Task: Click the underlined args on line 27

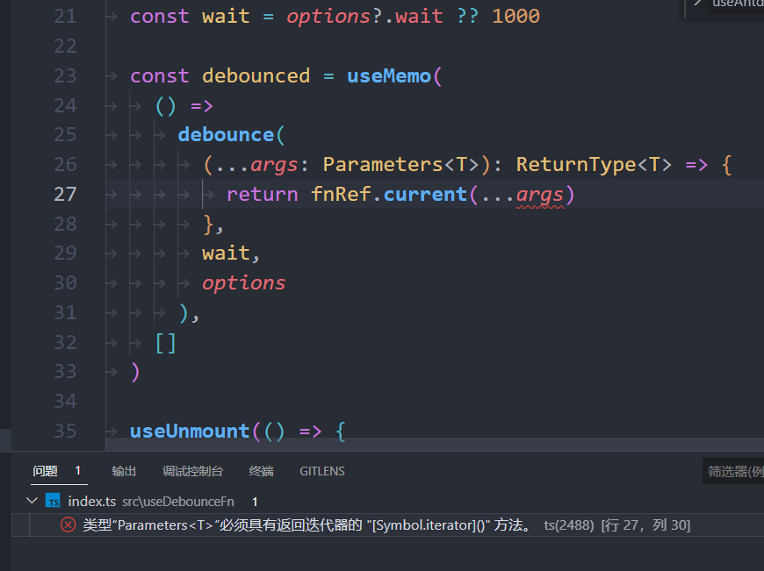Action: [538, 194]
